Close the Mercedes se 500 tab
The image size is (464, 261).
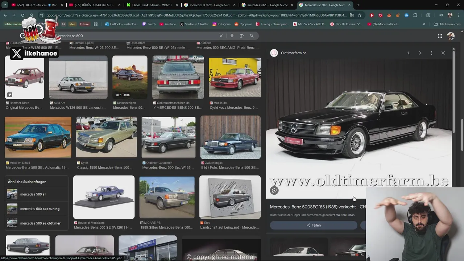click(349, 5)
